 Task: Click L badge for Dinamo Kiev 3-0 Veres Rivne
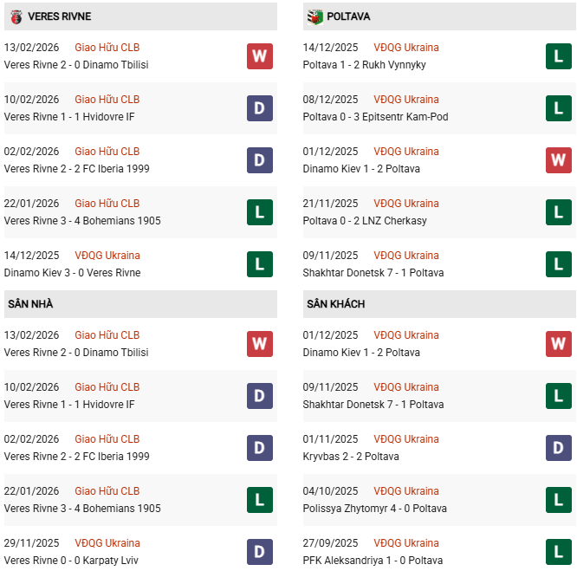pos(259,264)
